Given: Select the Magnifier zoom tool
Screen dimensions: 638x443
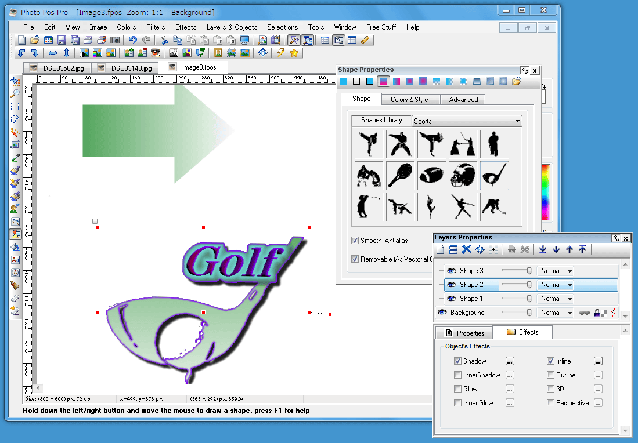Looking at the screenshot, I should pyautogui.click(x=15, y=93).
